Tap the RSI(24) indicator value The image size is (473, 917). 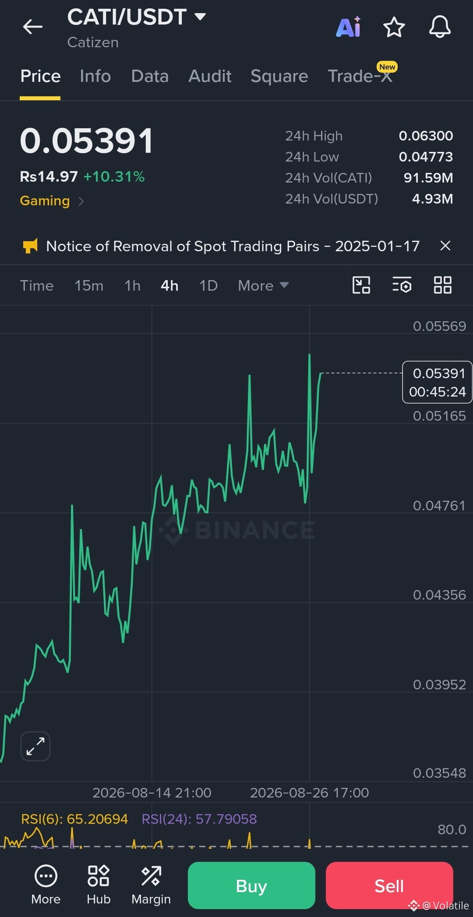pos(199,819)
